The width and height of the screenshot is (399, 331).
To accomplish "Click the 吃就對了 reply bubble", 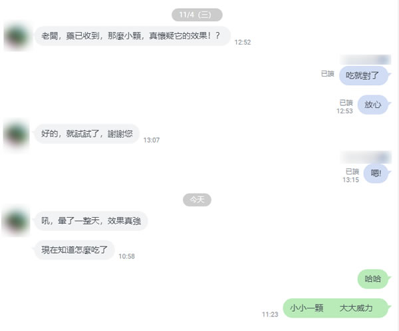I will (x=363, y=75).
